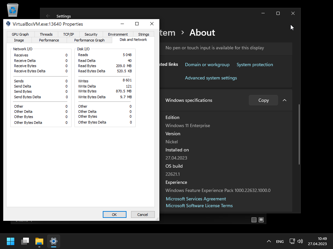
Task: Switch to the Environment tab
Action: click(x=118, y=34)
